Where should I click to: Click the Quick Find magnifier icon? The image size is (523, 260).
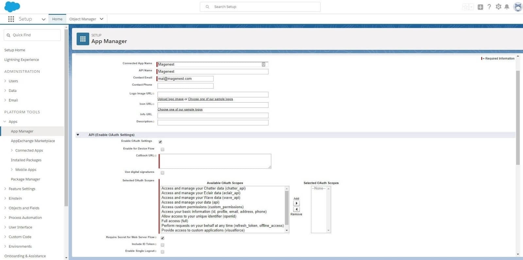(8, 35)
